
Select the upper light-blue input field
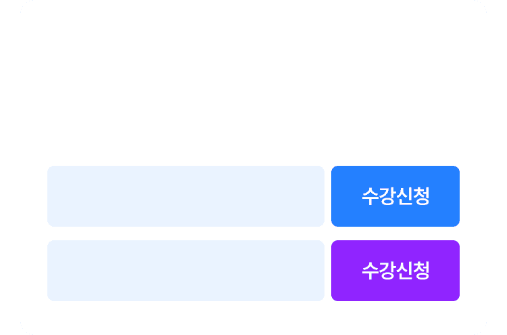coord(186,196)
